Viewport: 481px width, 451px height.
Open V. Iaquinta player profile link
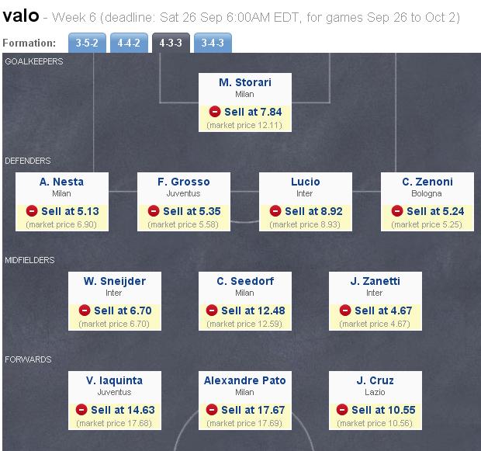coord(114,380)
